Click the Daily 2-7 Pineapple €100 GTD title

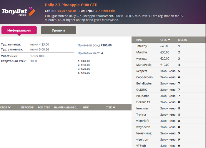point(71,5)
